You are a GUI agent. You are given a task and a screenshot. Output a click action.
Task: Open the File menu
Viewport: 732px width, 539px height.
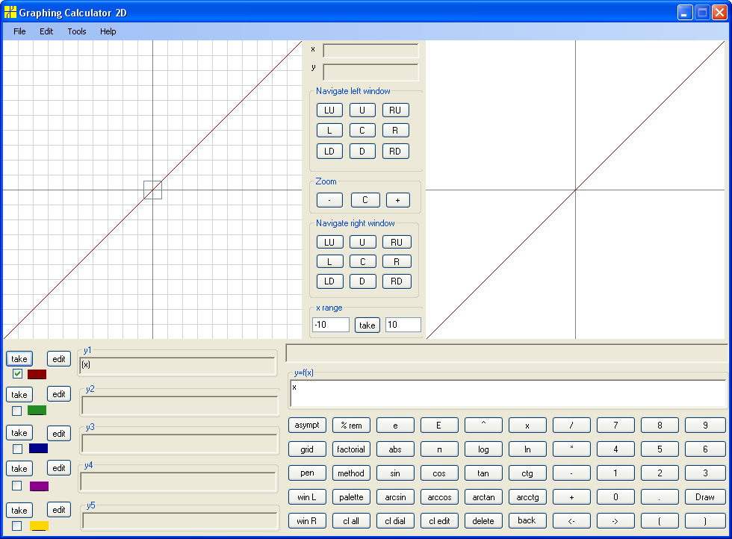19,31
